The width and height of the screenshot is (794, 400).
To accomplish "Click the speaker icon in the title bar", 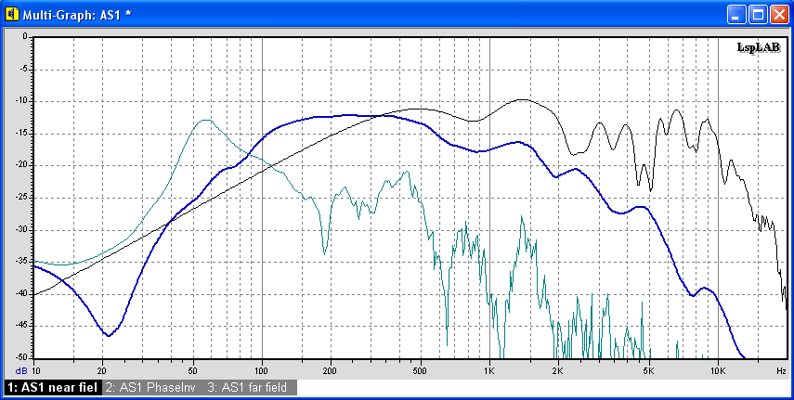I will (x=12, y=15).
